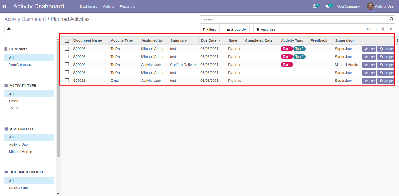Open Origin for the S00009 row

[x=386, y=65]
